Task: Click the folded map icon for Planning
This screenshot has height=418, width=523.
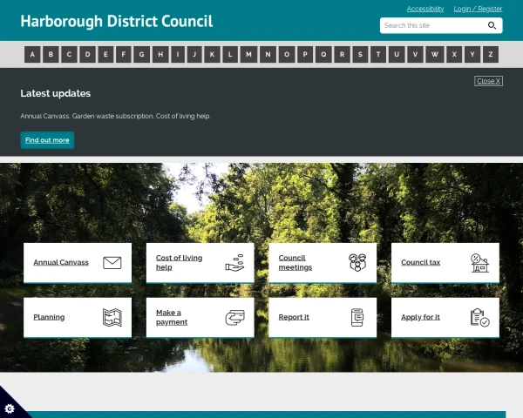Action: coord(112,317)
